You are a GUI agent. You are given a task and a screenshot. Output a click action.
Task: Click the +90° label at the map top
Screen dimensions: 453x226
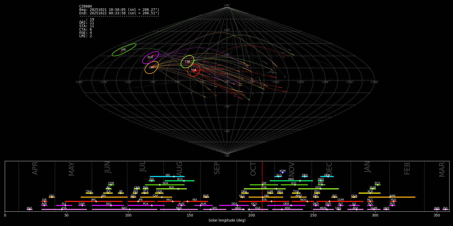pos(227,6)
